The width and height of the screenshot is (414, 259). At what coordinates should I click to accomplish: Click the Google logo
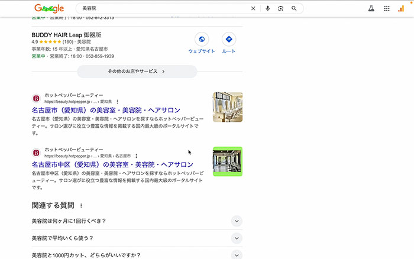[x=49, y=8]
